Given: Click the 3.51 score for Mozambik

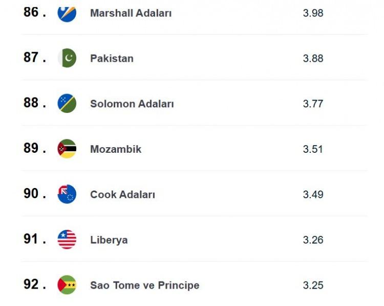Looking at the screenshot, I should point(313,149).
